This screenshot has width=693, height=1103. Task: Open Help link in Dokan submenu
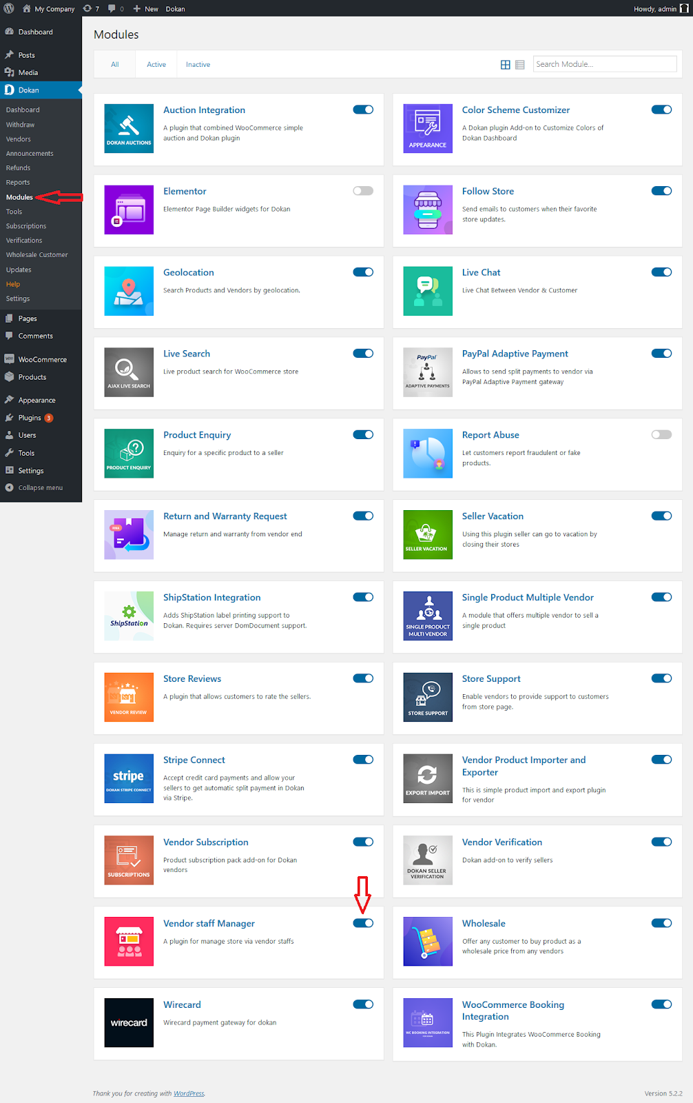[x=13, y=284]
